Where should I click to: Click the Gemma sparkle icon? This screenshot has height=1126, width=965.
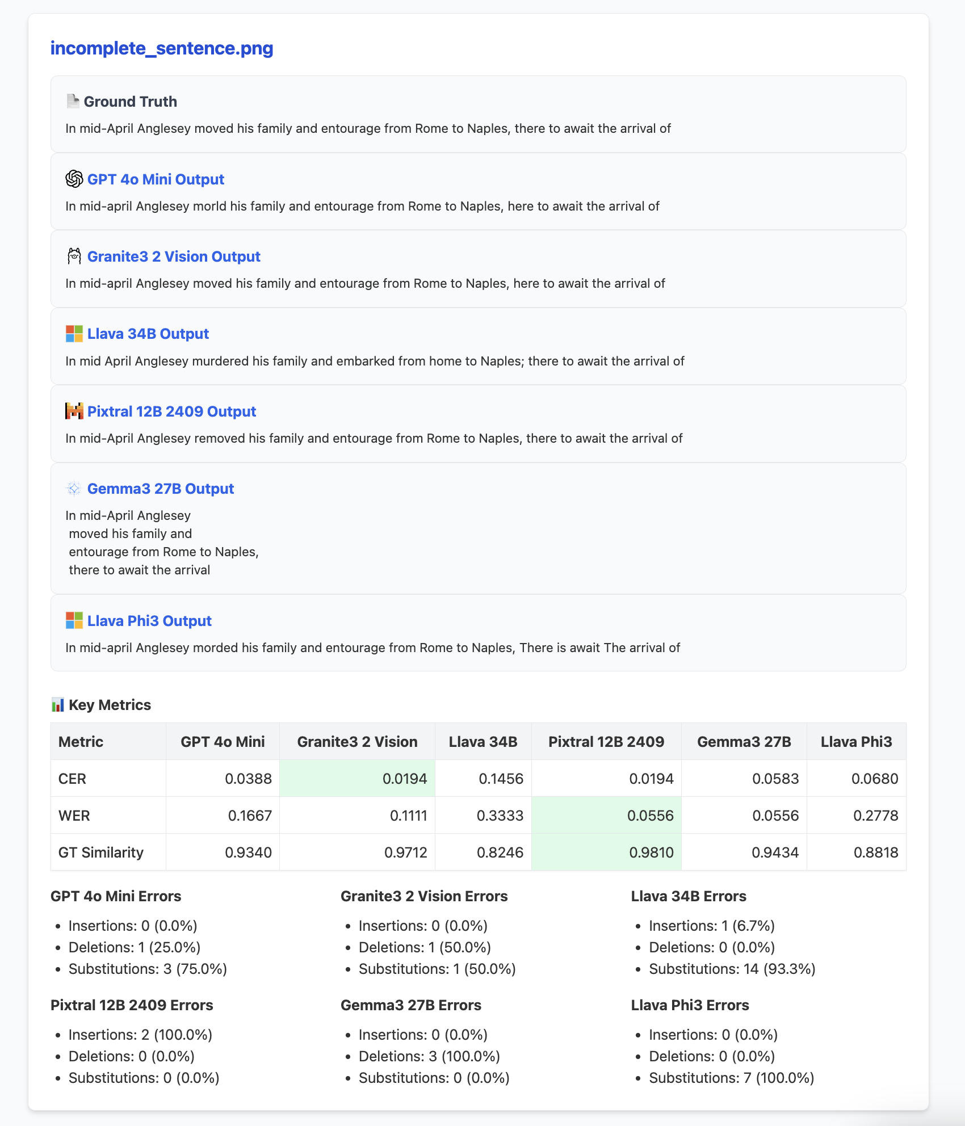(x=74, y=489)
